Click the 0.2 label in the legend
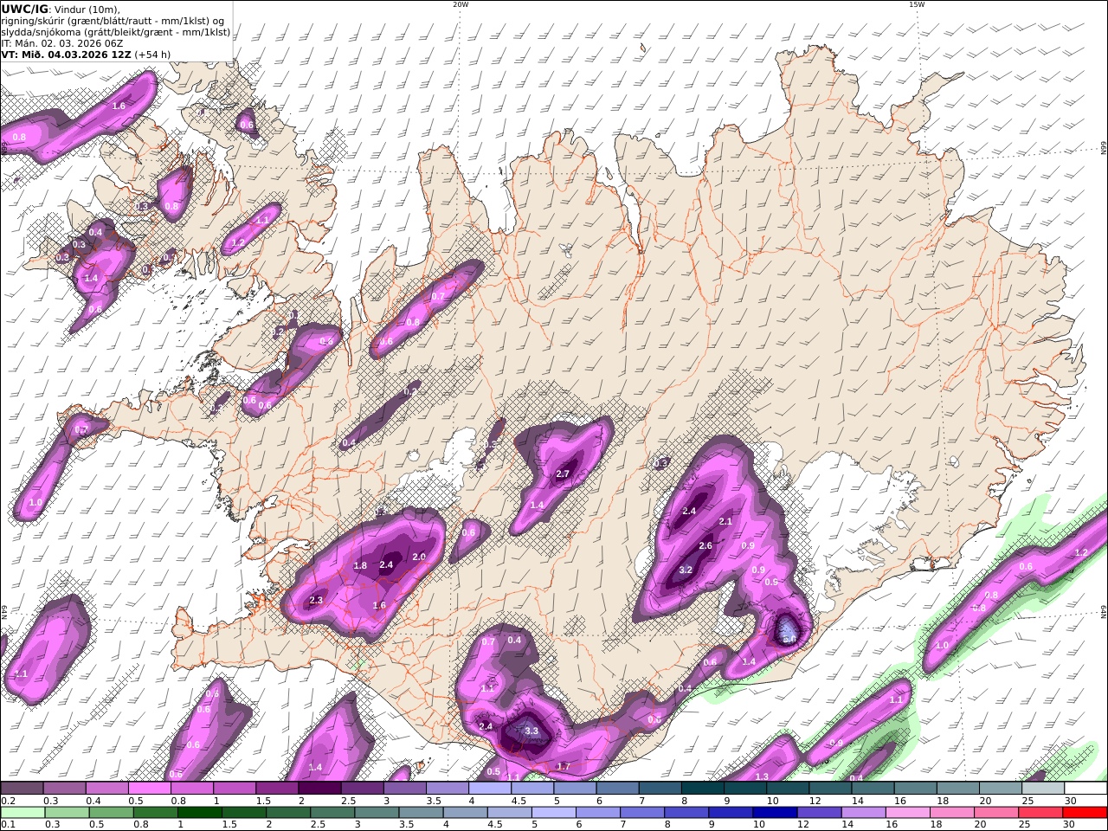This screenshot has height=831, width=1108. pyautogui.click(x=8, y=801)
